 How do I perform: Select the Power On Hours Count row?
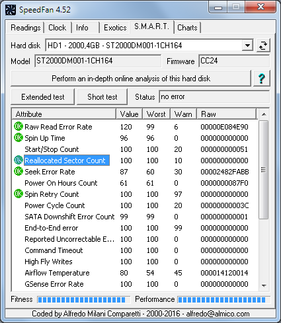pyautogui.click(x=135, y=183)
